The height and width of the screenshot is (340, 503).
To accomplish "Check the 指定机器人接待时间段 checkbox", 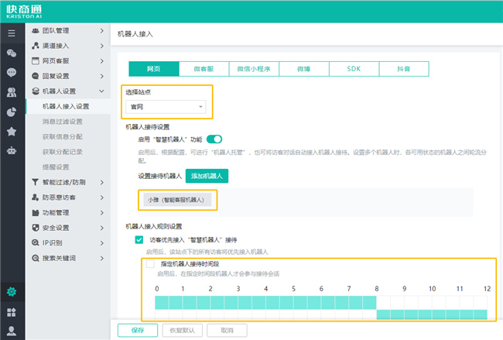I will coord(149,264).
